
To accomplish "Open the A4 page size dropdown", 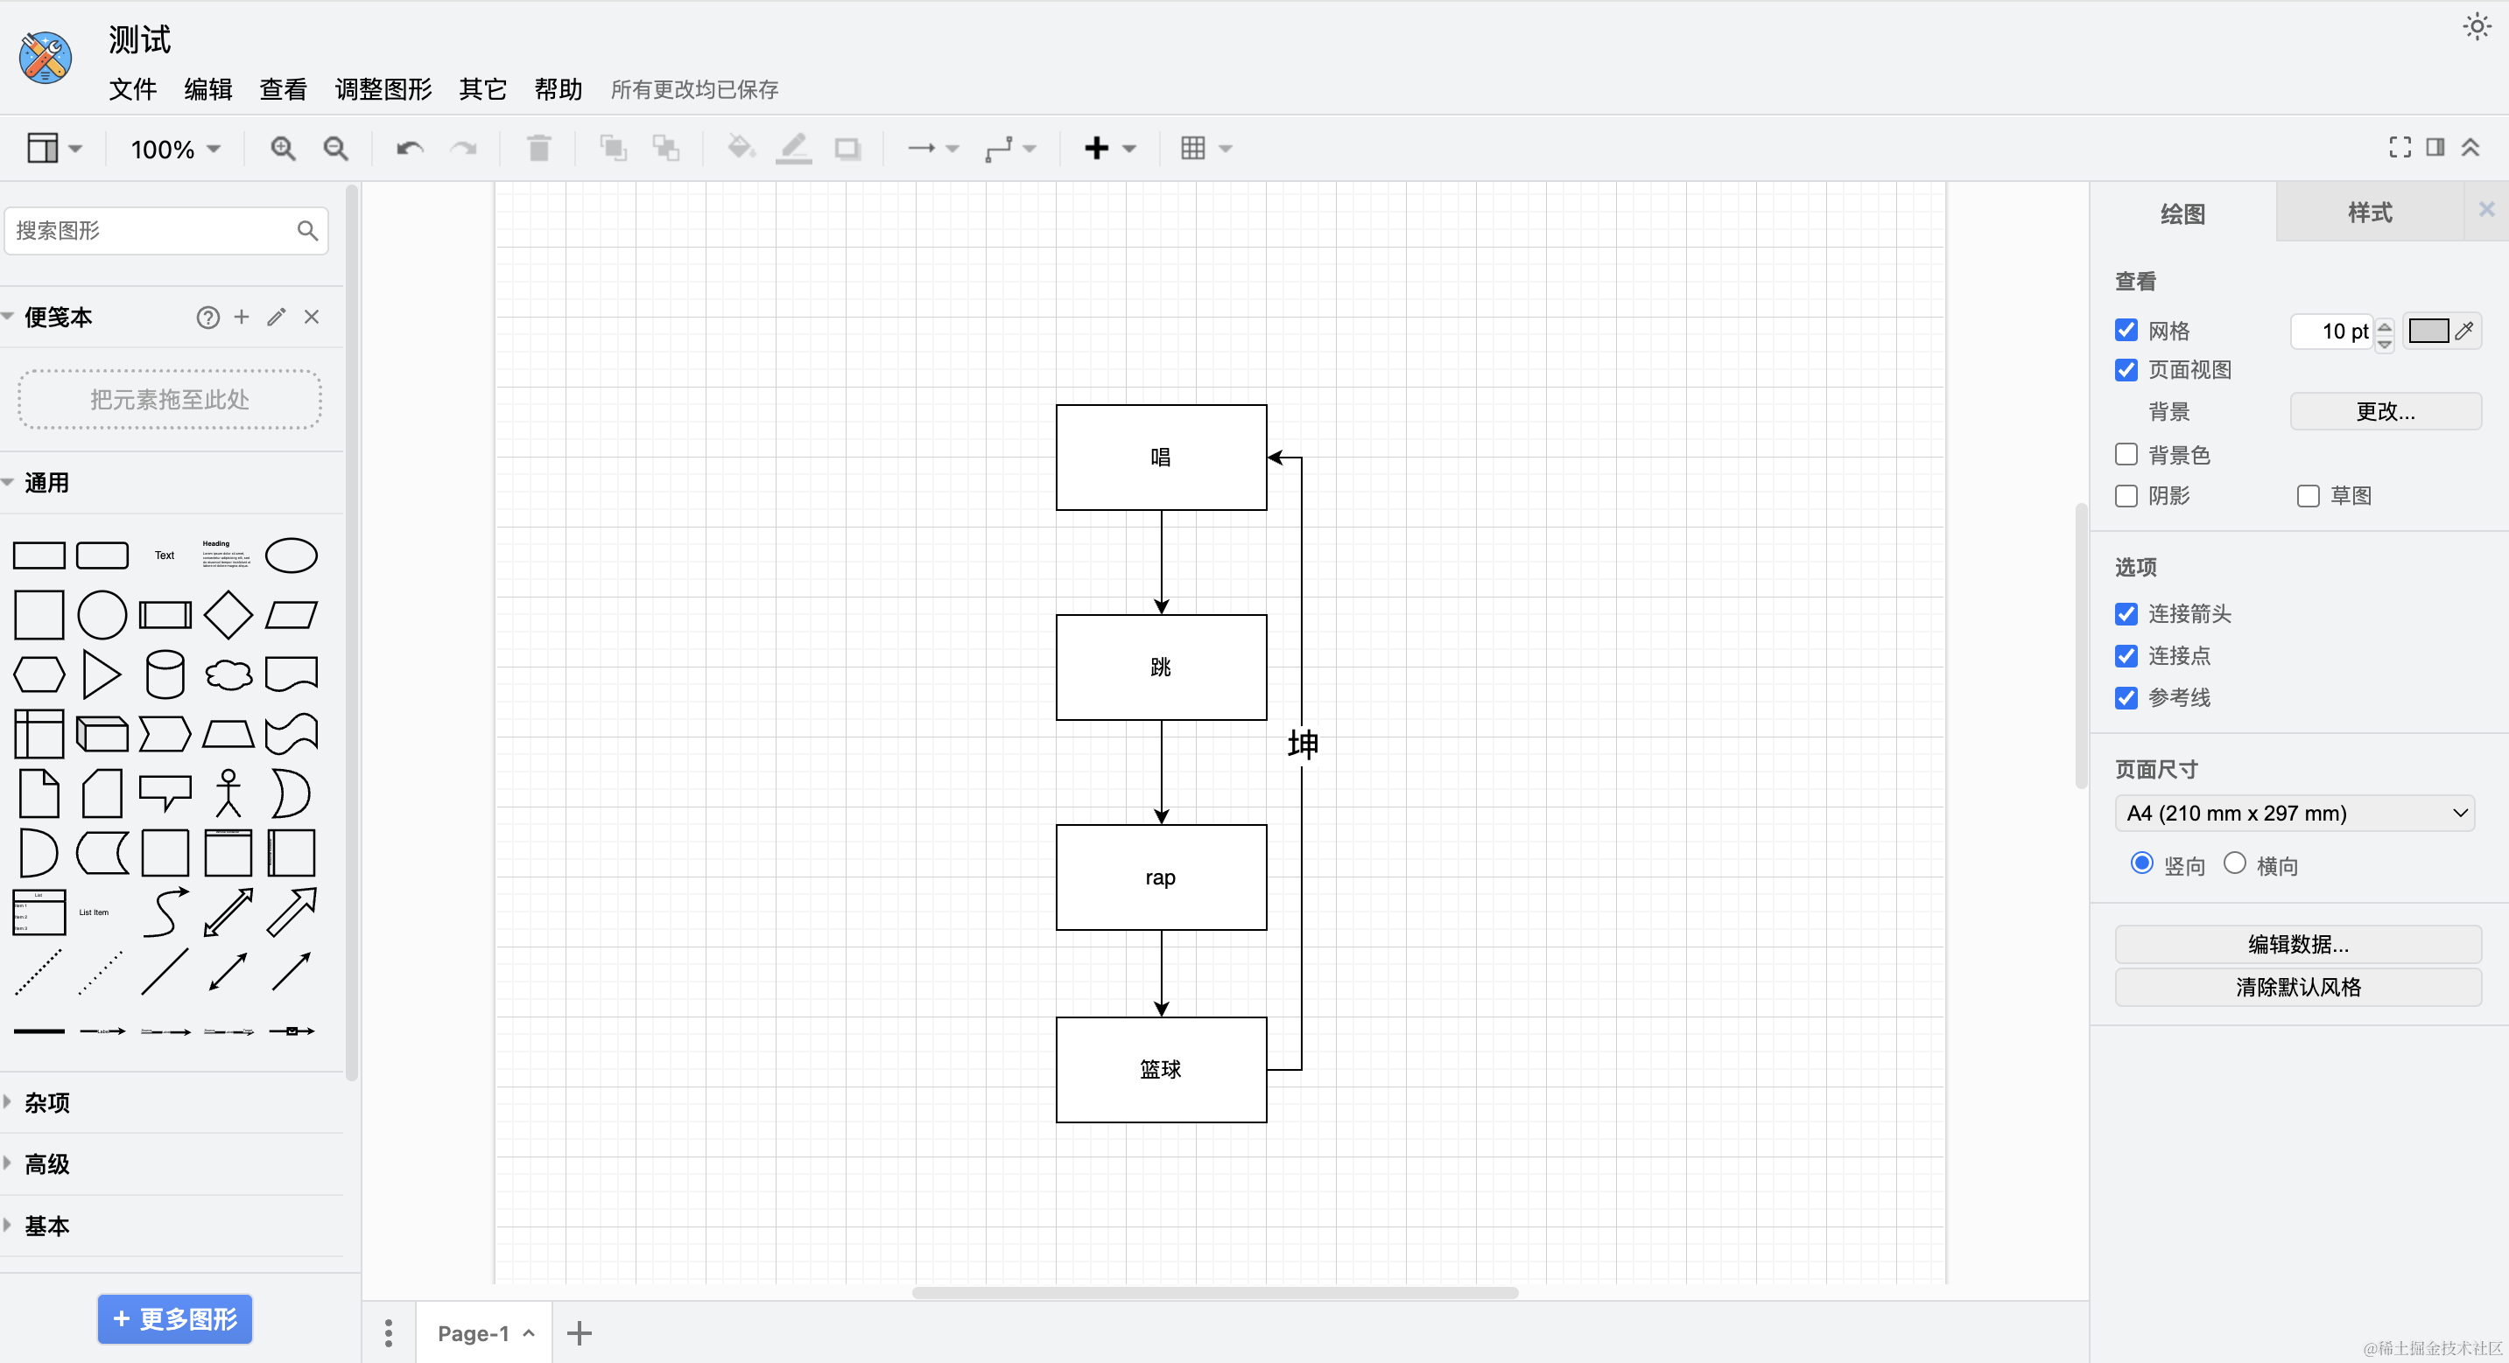I will (x=2294, y=813).
